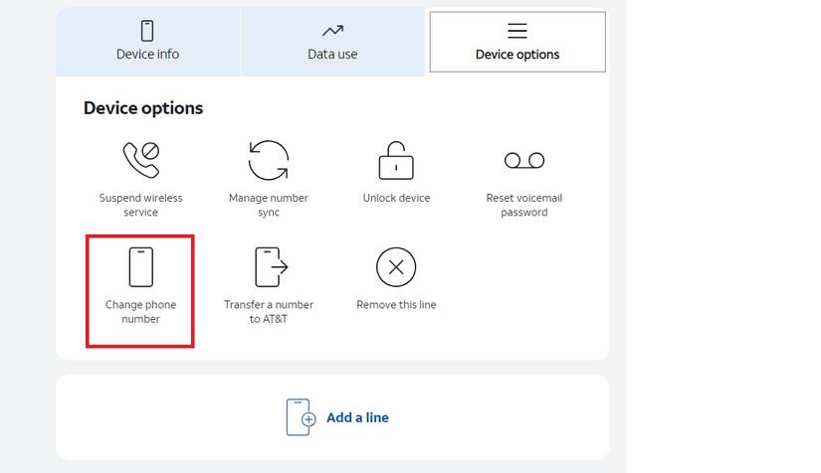The height and width of the screenshot is (473, 821).
Task: Click the "Add a line" link text
Action: (357, 418)
